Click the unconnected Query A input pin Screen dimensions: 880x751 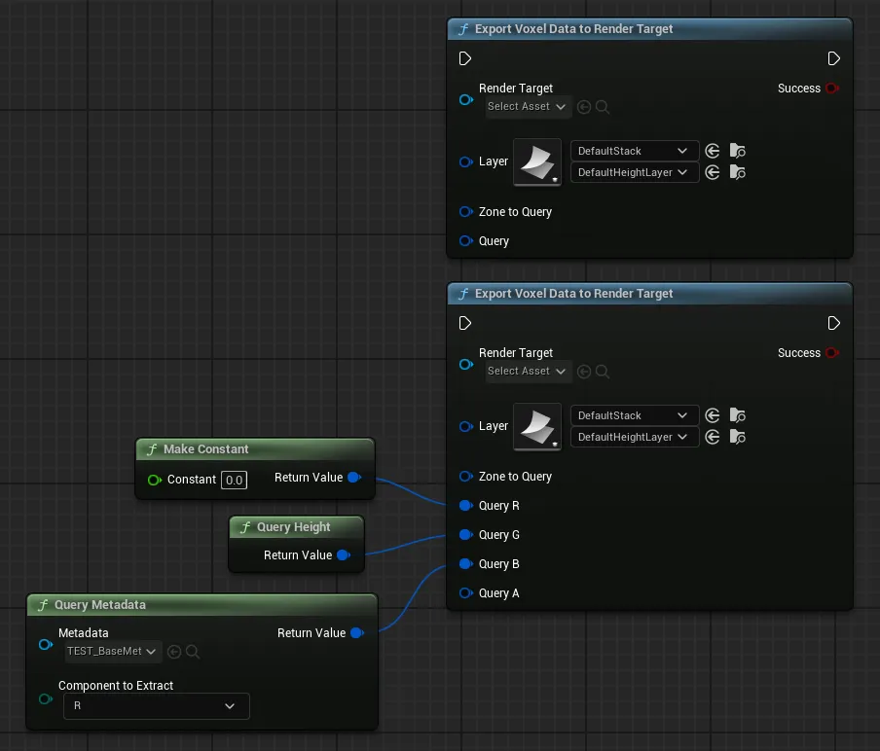click(465, 593)
